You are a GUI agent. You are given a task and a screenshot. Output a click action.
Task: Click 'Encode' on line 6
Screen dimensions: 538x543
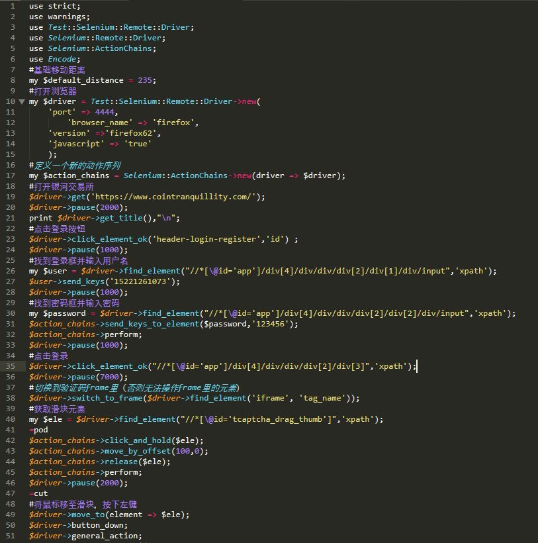(62, 59)
